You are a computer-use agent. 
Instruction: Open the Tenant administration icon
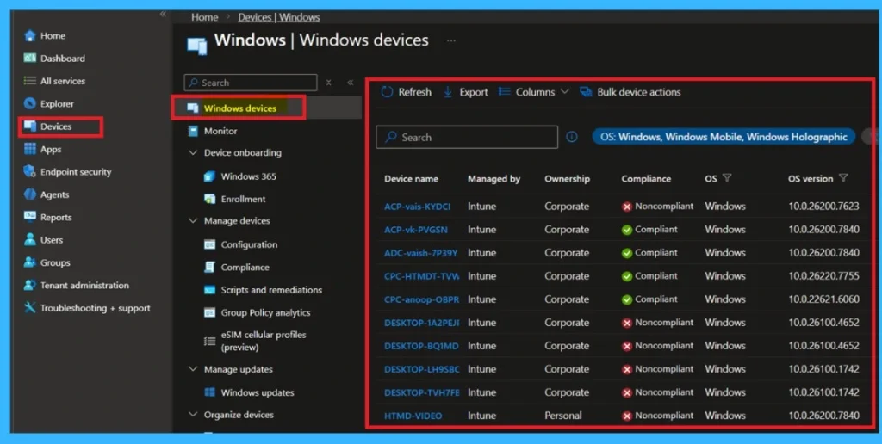30,285
